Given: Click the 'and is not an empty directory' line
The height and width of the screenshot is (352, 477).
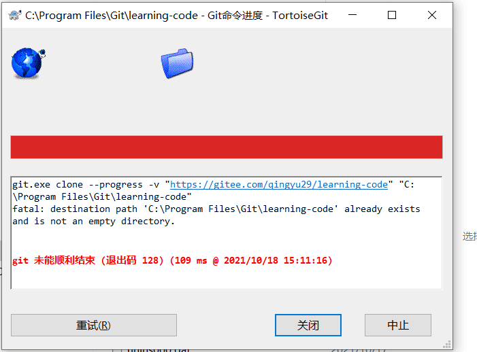Looking at the screenshot, I should pyautogui.click(x=93, y=222).
